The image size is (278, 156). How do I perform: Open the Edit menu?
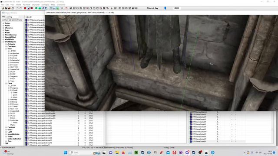click(x=7, y=5)
